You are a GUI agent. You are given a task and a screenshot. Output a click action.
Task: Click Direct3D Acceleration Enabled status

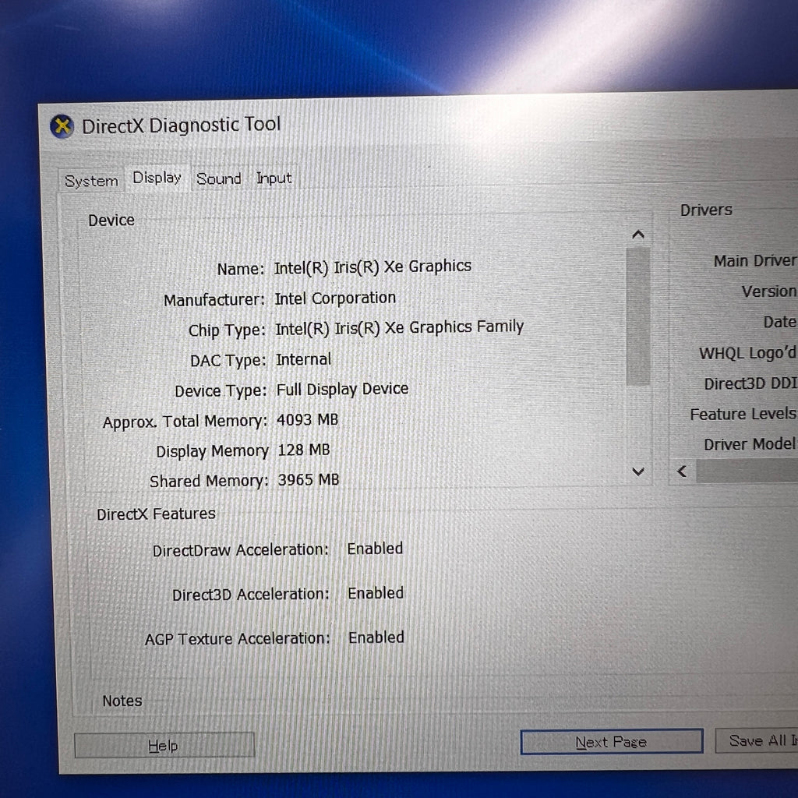click(376, 593)
